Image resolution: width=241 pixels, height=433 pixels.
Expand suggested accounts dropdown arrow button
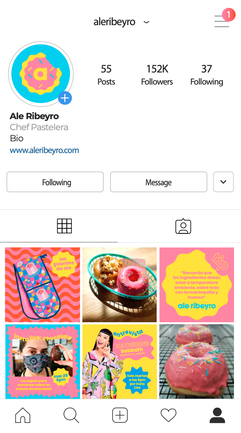223,182
